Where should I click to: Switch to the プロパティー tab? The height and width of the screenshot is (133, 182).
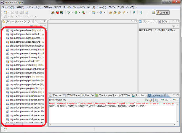coord(71,96)
